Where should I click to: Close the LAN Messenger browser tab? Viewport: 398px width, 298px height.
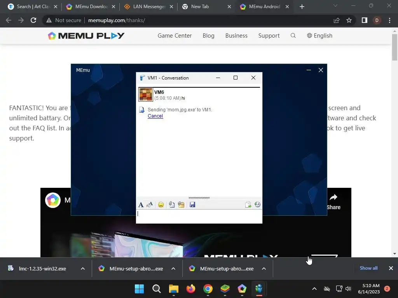[171, 7]
